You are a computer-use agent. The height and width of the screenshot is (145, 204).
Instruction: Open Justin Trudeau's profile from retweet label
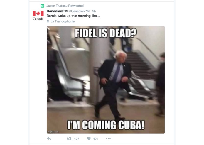(x=56, y=6)
